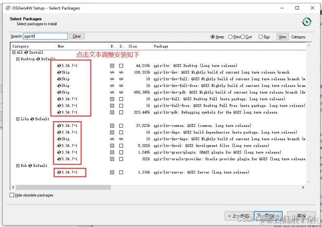Collapse the Web category node
The height and width of the screenshot is (227, 322).
click(18, 166)
